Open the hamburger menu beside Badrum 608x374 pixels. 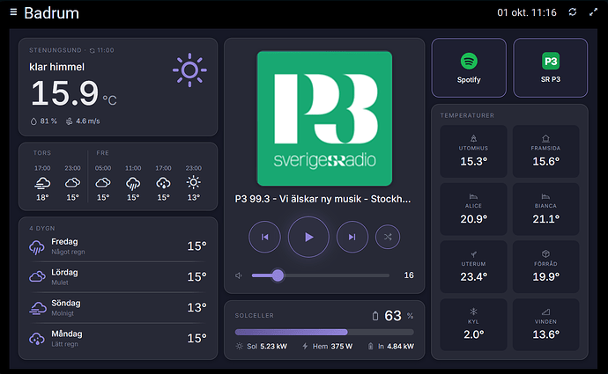pos(13,12)
